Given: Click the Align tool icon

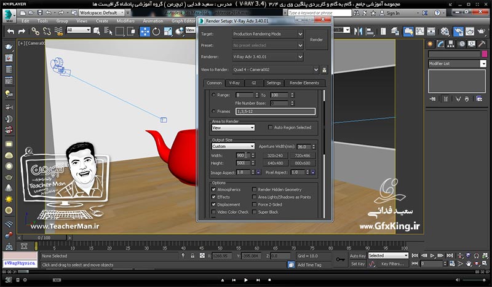Looking at the screenshot, I should click(x=370, y=31).
